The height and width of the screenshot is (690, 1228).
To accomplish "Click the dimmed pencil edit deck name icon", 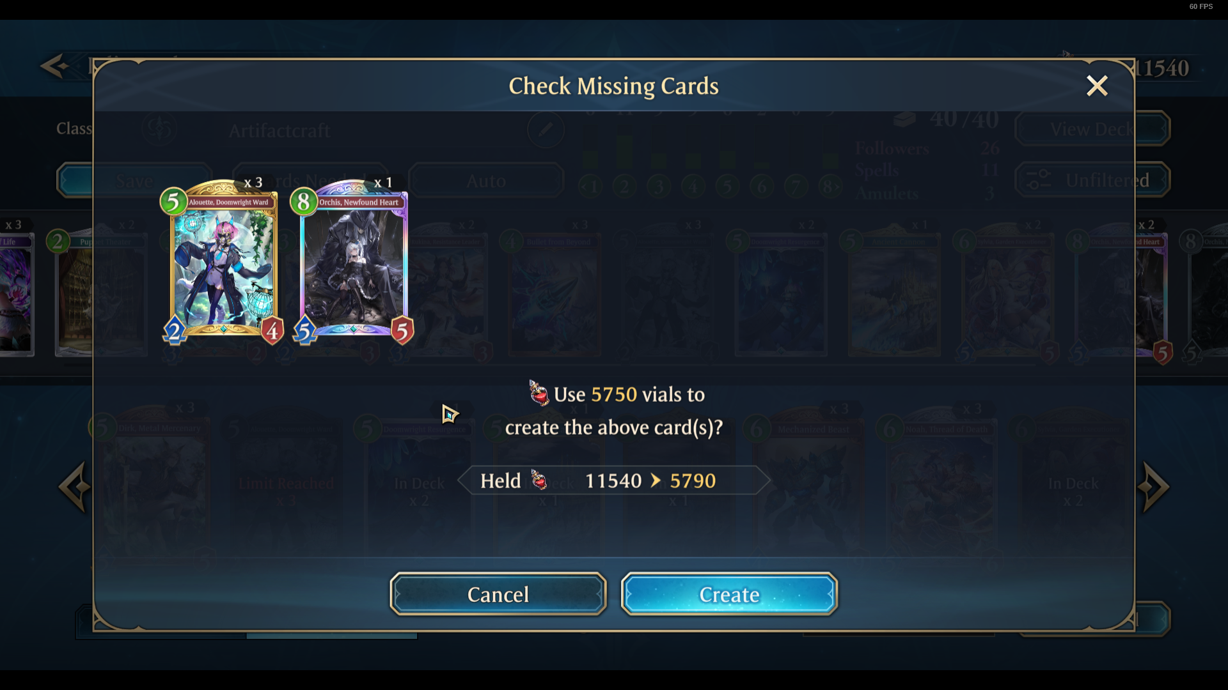I will pyautogui.click(x=546, y=130).
